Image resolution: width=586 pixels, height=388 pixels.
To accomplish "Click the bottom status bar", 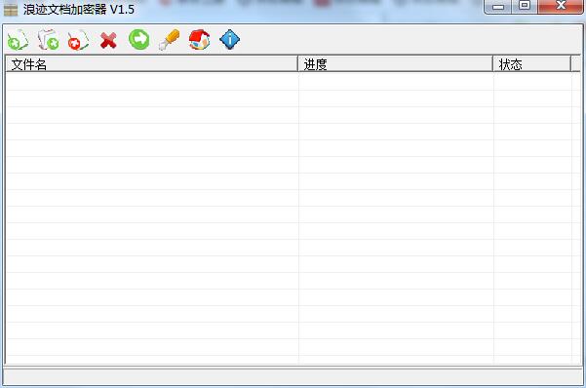I will click(x=293, y=376).
